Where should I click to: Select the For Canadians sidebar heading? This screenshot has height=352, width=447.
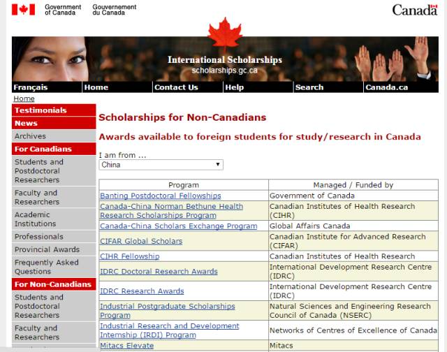click(54, 149)
